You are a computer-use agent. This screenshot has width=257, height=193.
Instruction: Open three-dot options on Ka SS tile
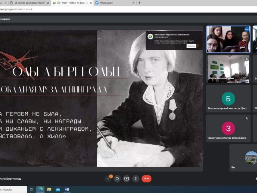tap(247, 29)
